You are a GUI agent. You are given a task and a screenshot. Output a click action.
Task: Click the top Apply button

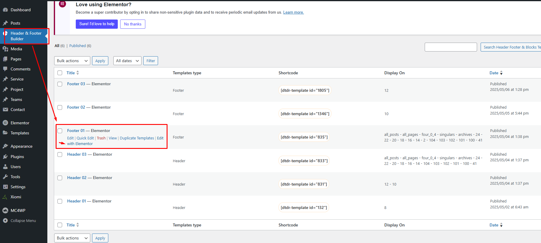[x=100, y=61]
